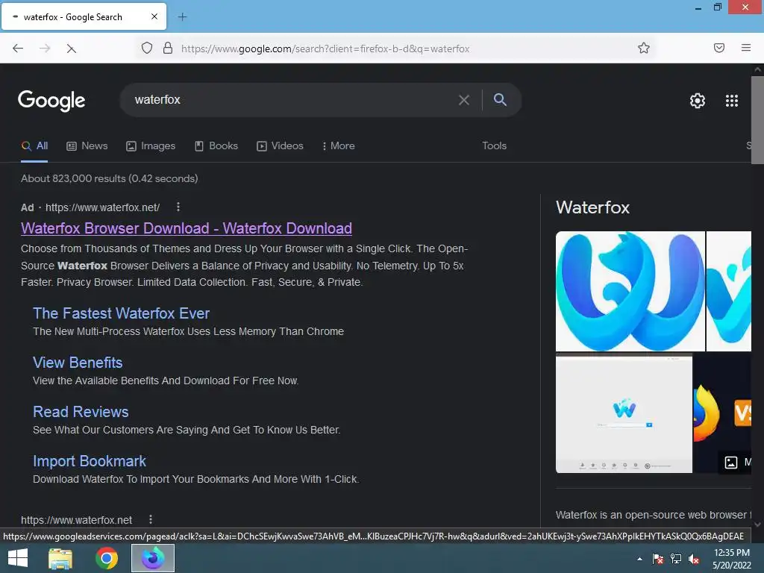Open Google quick settings gear
This screenshot has height=573, width=764.
pyautogui.click(x=698, y=101)
